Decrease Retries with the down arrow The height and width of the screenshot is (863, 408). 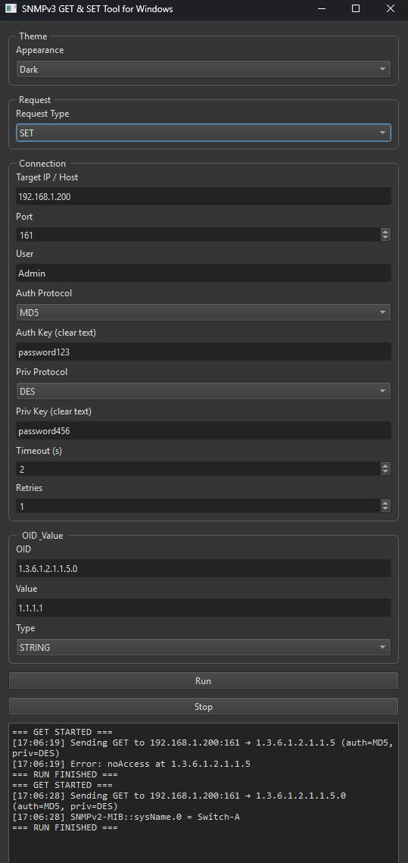(x=385, y=509)
